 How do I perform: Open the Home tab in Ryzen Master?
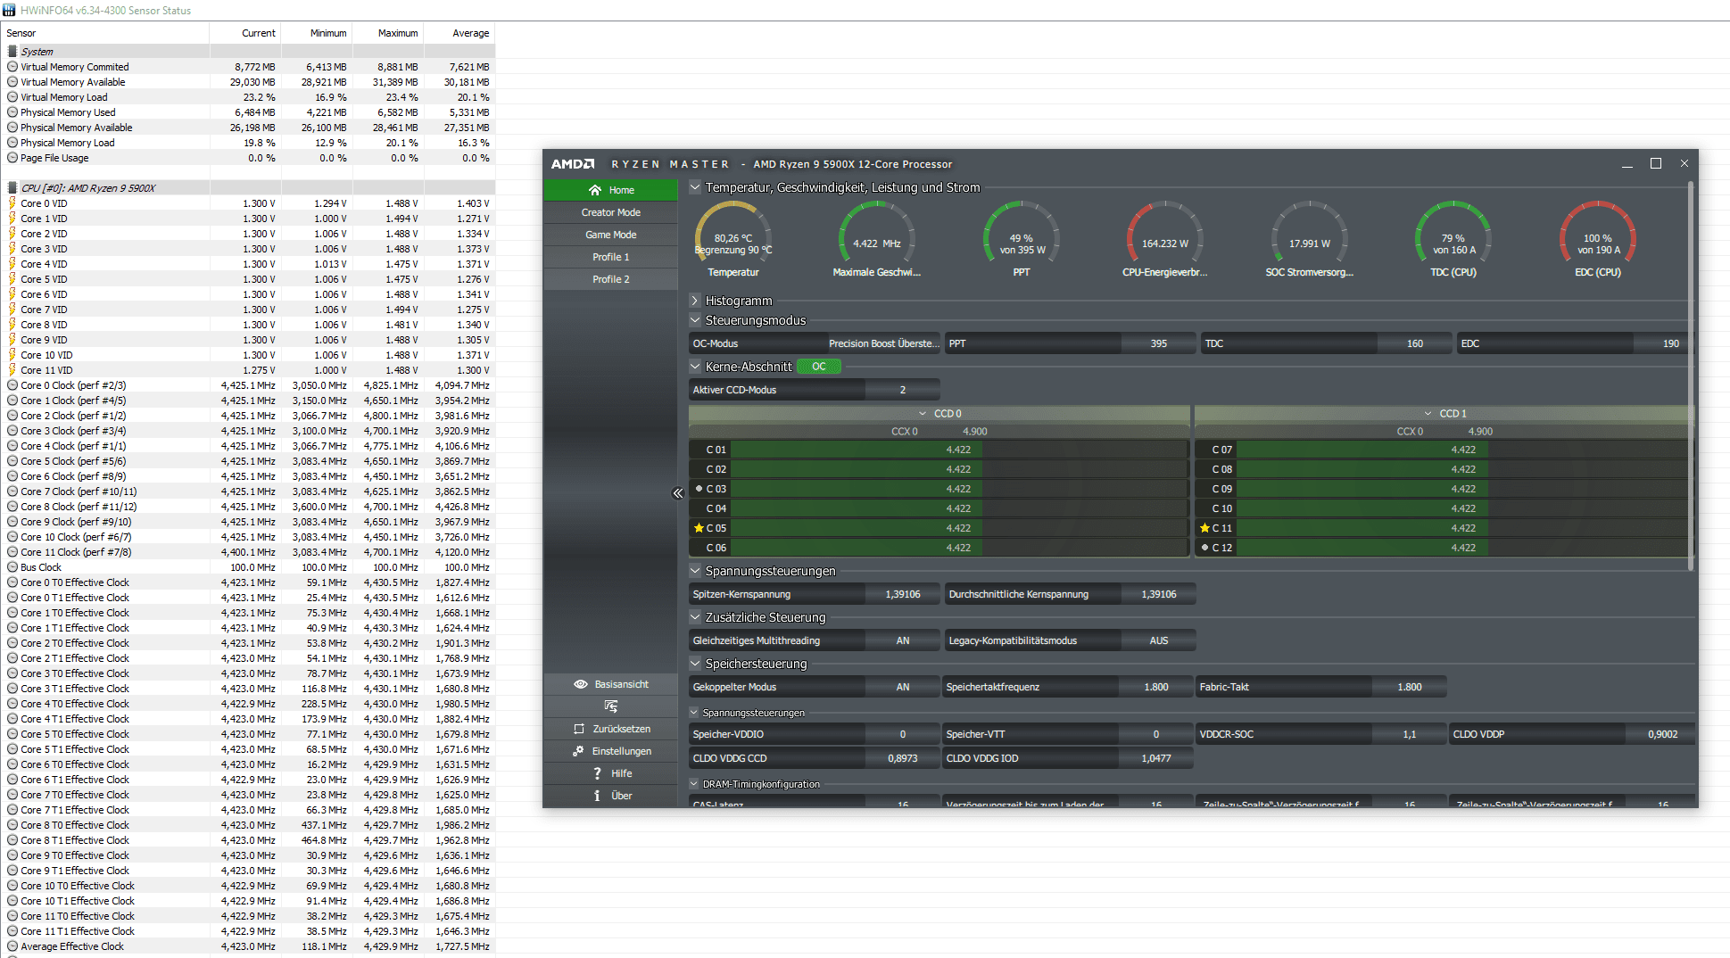[610, 190]
